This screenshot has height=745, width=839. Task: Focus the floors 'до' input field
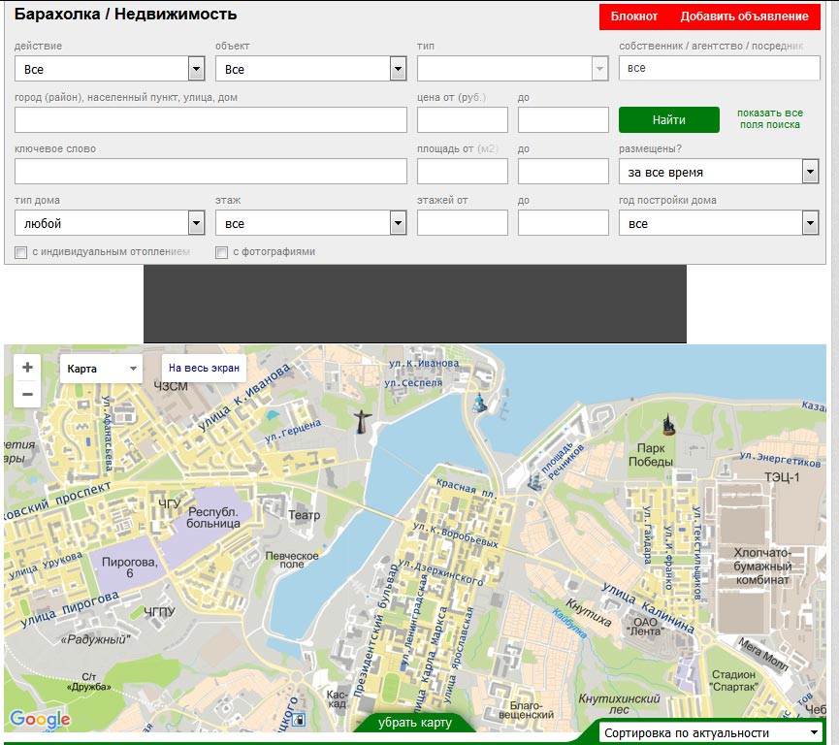563,223
